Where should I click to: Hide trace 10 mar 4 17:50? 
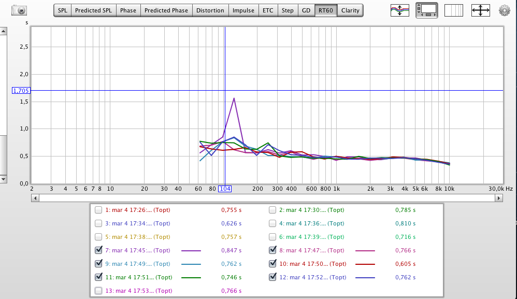tap(272, 264)
